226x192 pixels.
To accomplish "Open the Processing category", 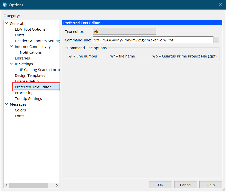I will [24, 93].
